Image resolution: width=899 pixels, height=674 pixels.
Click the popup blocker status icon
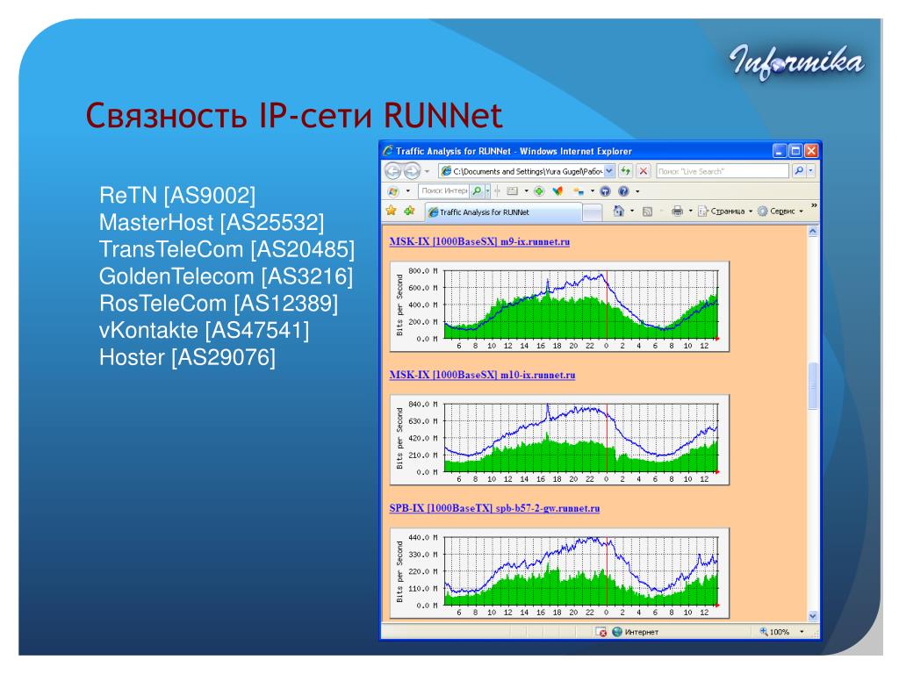coord(601,632)
